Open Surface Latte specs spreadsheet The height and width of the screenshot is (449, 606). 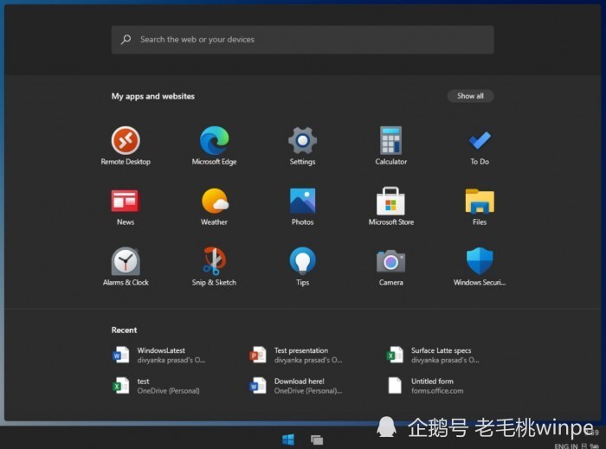tap(433, 355)
